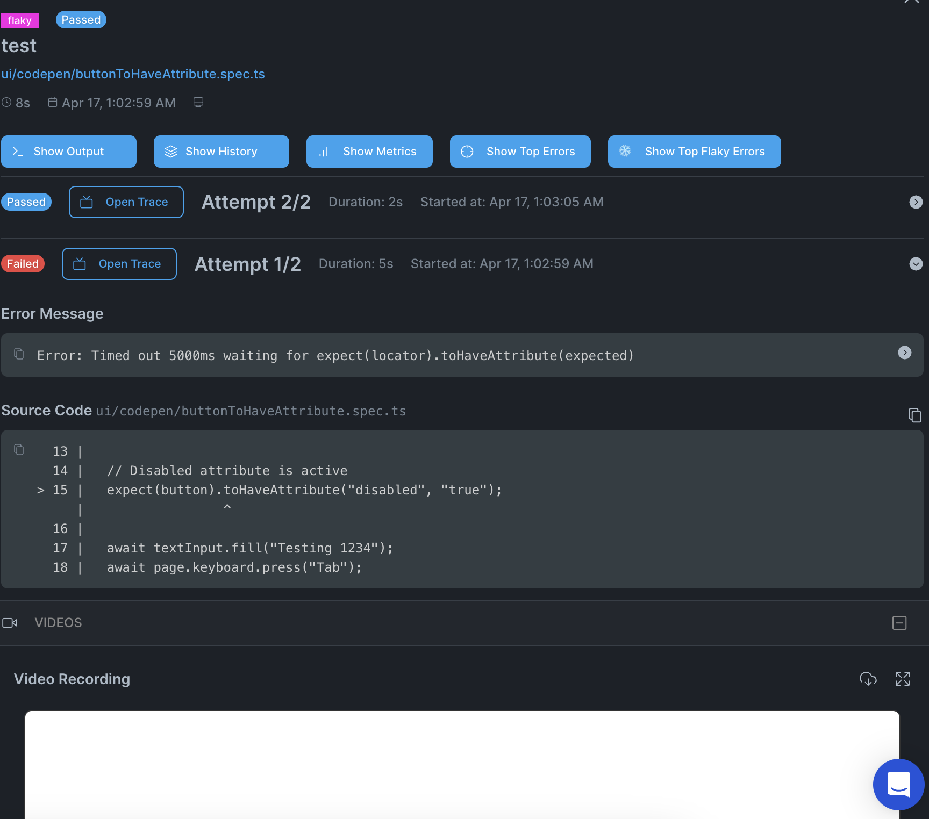The height and width of the screenshot is (819, 929).
Task: Show top flaky errors
Action: point(694,151)
